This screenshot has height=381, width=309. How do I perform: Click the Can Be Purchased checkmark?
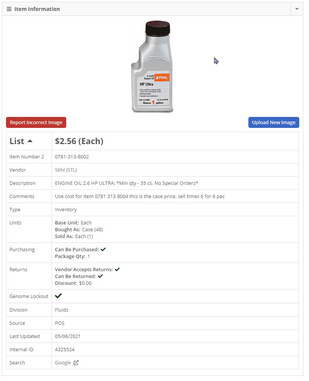[x=103, y=249]
